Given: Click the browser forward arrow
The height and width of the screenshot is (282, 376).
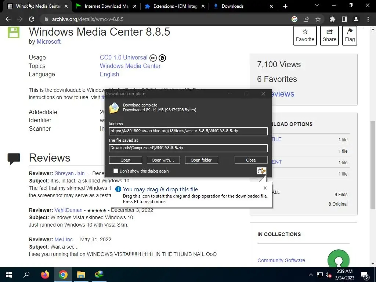Looking at the screenshot, I should [x=20, y=19].
